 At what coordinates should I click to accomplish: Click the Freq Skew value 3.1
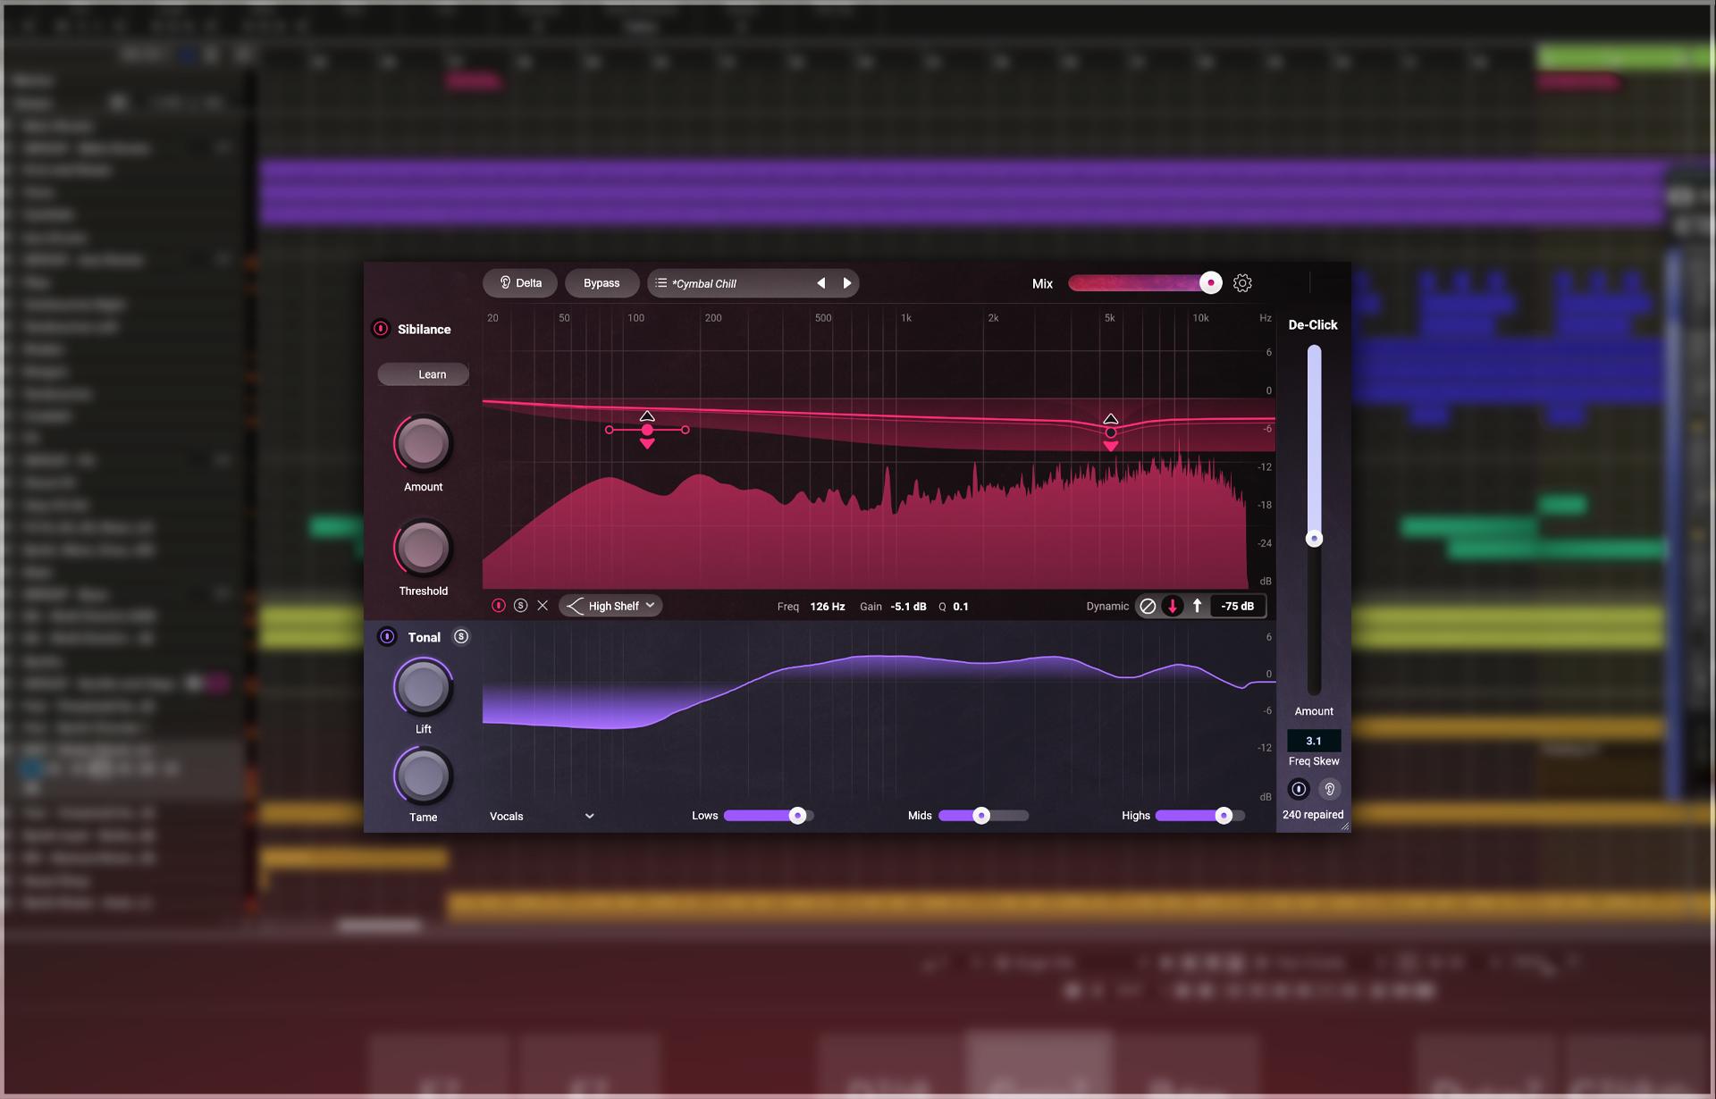point(1314,741)
